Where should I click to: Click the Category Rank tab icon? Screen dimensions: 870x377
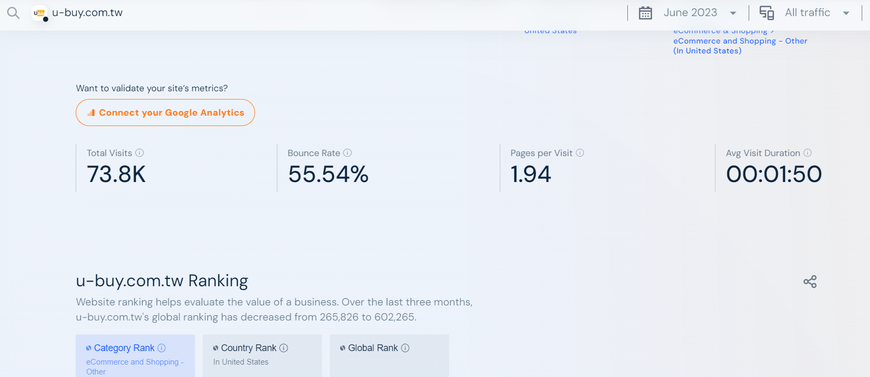89,348
